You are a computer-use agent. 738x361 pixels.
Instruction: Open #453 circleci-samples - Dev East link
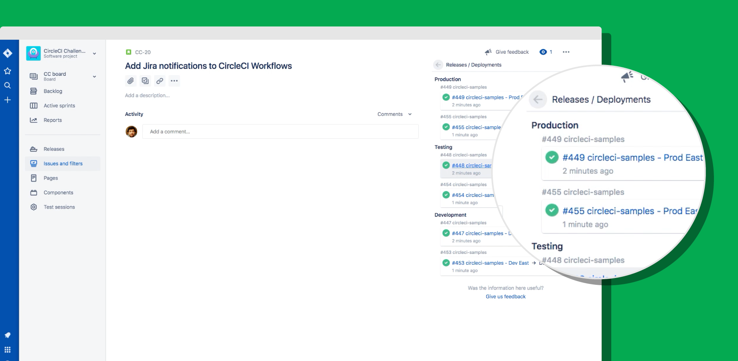click(x=490, y=263)
